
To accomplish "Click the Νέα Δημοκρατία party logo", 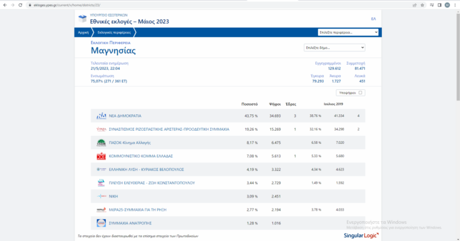I will pyautogui.click(x=101, y=116).
